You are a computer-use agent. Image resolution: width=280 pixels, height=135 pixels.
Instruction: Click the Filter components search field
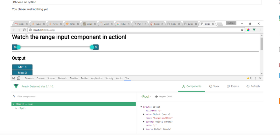38,97
